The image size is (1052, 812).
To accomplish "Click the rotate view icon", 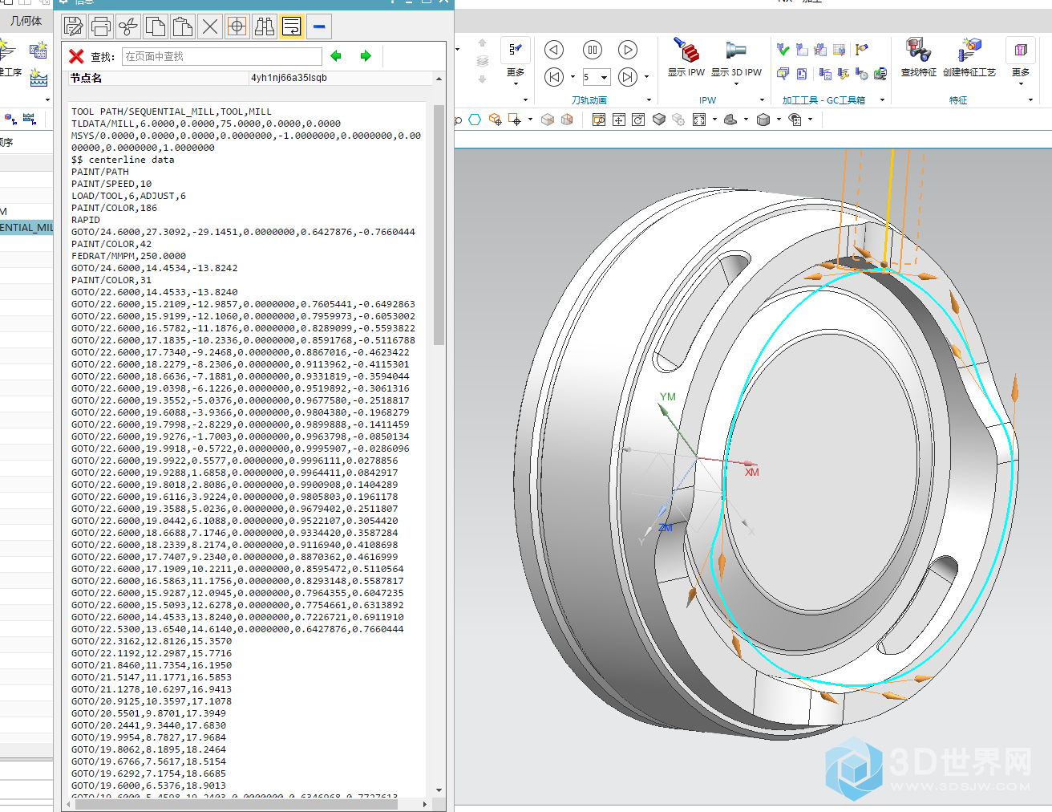I will 638,120.
